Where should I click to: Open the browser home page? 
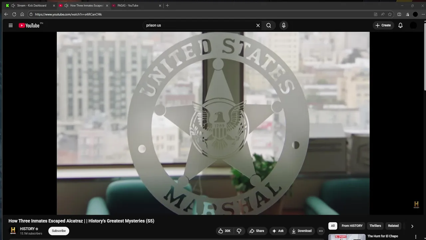point(22,14)
